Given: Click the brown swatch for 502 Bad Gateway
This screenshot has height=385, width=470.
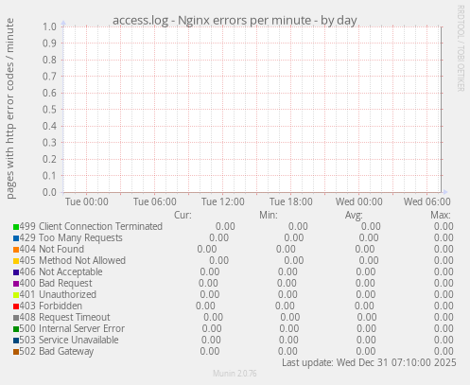Looking at the screenshot, I should tap(16, 352).
